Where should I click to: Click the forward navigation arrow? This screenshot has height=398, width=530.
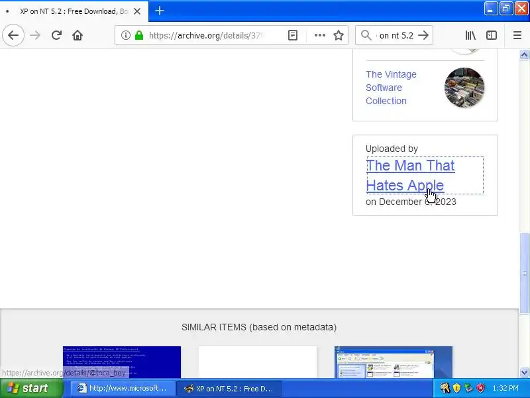(35, 35)
